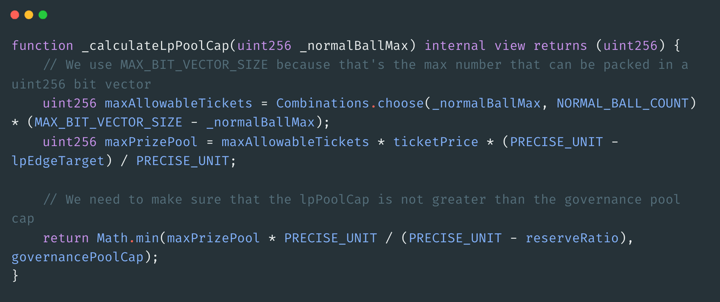Click the _calculateLpPoolCap function name
This screenshot has height=302, width=720.
pyautogui.click(x=154, y=46)
